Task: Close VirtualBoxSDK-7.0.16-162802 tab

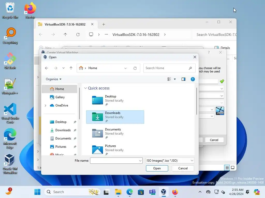Action: (92, 24)
